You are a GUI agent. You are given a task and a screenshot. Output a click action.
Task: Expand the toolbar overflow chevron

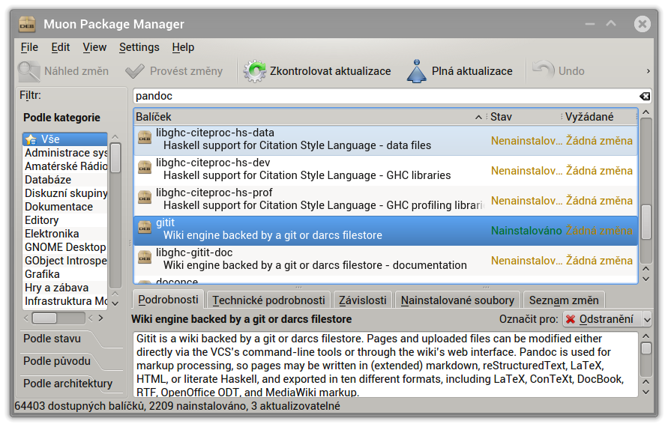point(648,71)
